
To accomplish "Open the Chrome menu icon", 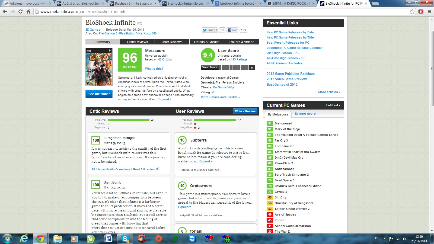I will point(429,12).
